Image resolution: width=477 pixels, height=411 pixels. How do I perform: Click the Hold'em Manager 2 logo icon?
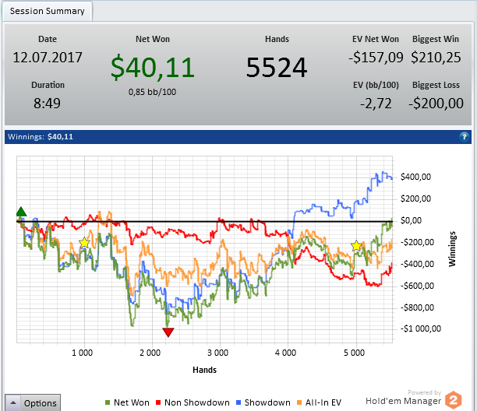point(454,400)
